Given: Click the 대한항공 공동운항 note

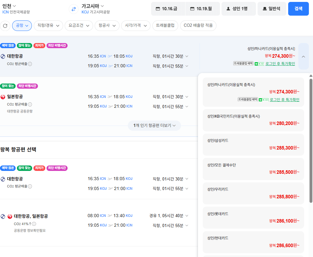Looking at the screenshot, I should (20, 111).
